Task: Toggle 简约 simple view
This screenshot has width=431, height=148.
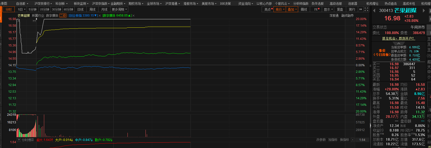Action: 352,9
